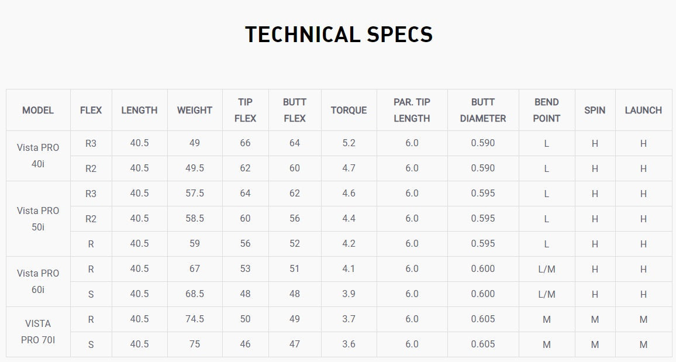Select the SPIN column header

pyautogui.click(x=595, y=110)
